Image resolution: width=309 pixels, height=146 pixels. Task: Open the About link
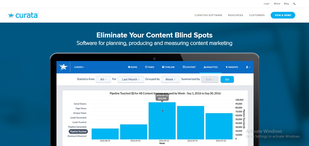coord(277,4)
